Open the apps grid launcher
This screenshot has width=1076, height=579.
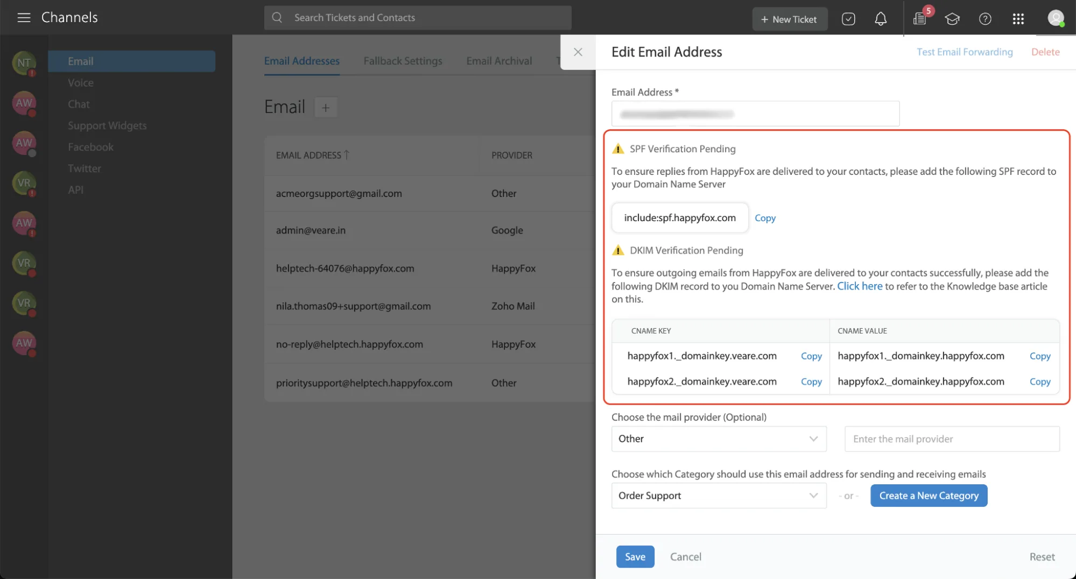point(1018,19)
